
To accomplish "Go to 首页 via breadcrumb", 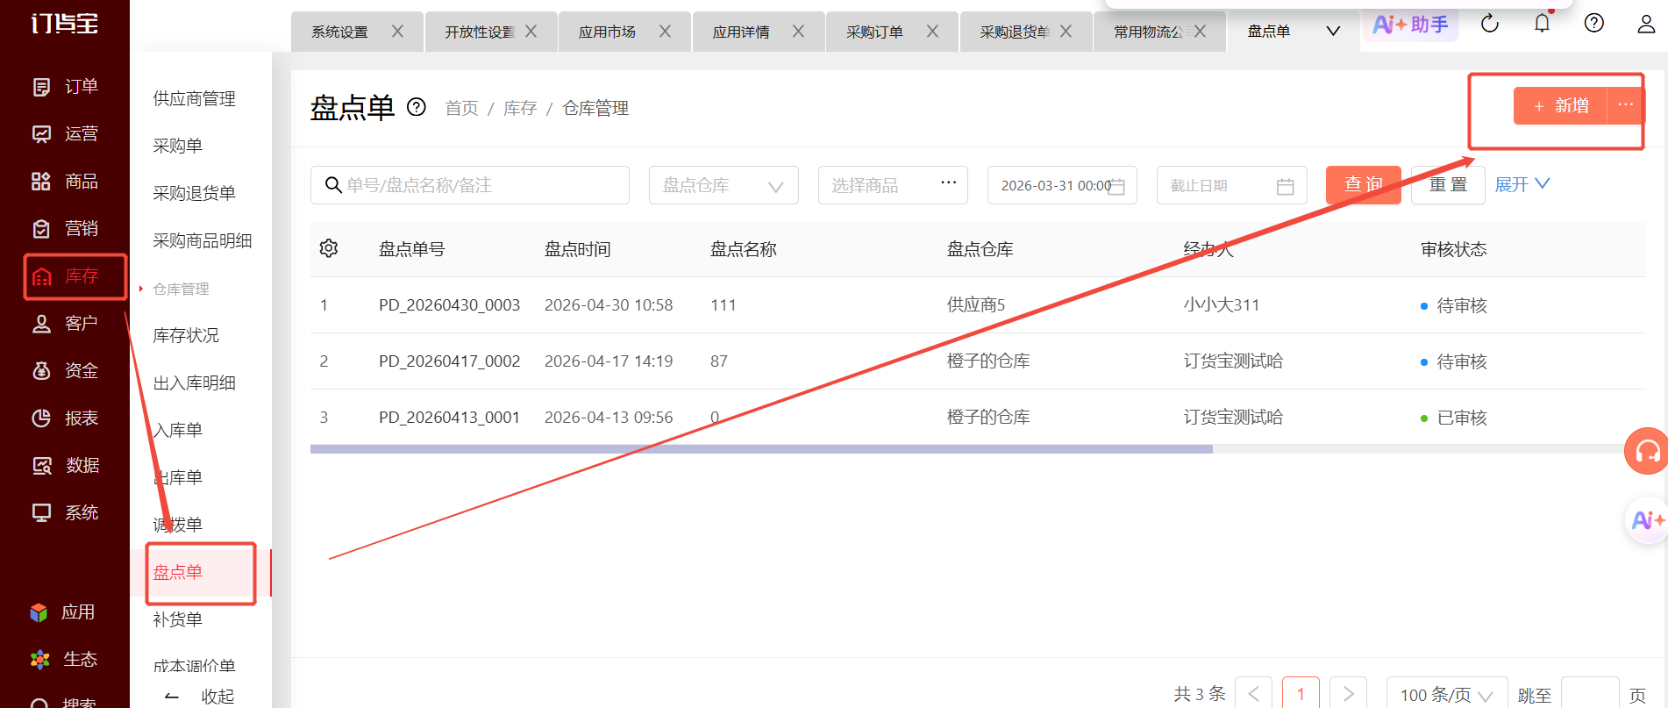I will click(x=461, y=108).
